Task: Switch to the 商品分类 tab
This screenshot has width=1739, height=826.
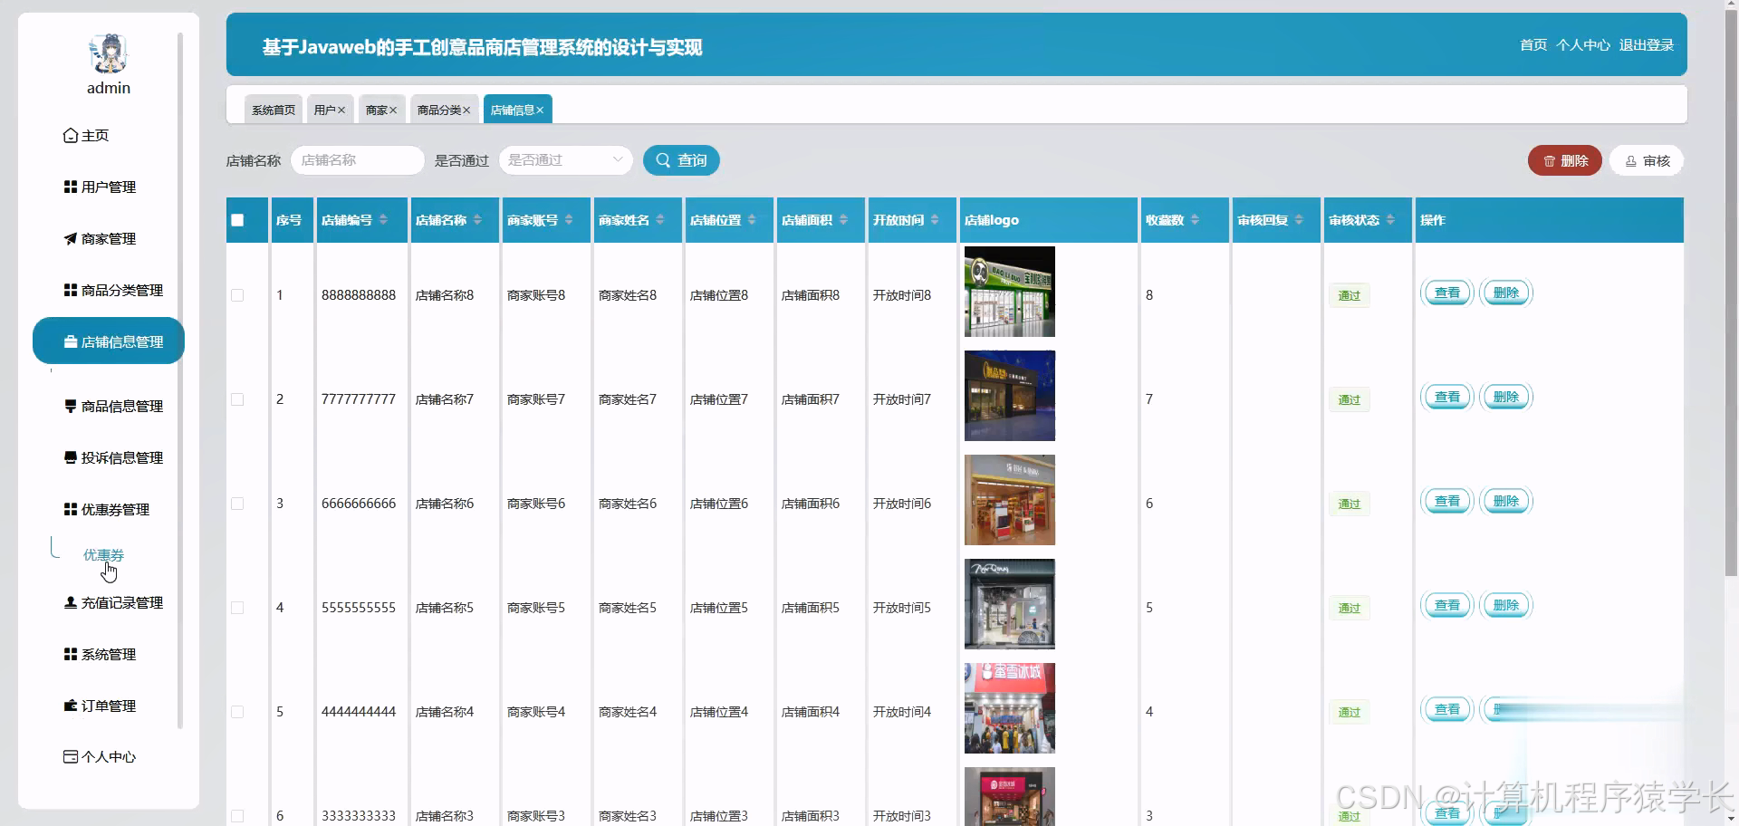Action: (438, 109)
